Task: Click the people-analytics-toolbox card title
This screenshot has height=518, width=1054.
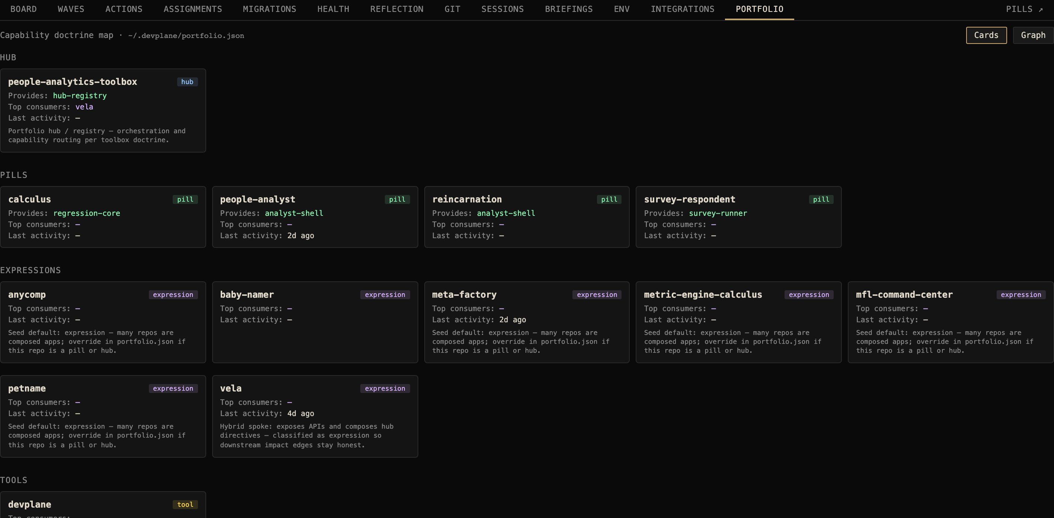Action: coord(73,82)
